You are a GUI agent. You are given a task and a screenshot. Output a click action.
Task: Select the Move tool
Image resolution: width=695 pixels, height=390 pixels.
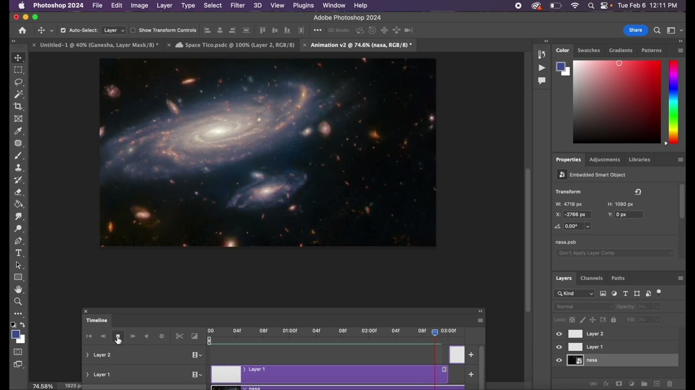point(18,58)
